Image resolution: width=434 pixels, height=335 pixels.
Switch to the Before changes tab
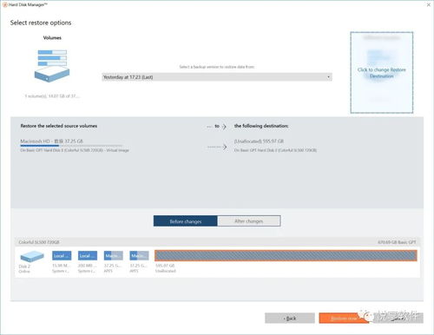point(186,221)
